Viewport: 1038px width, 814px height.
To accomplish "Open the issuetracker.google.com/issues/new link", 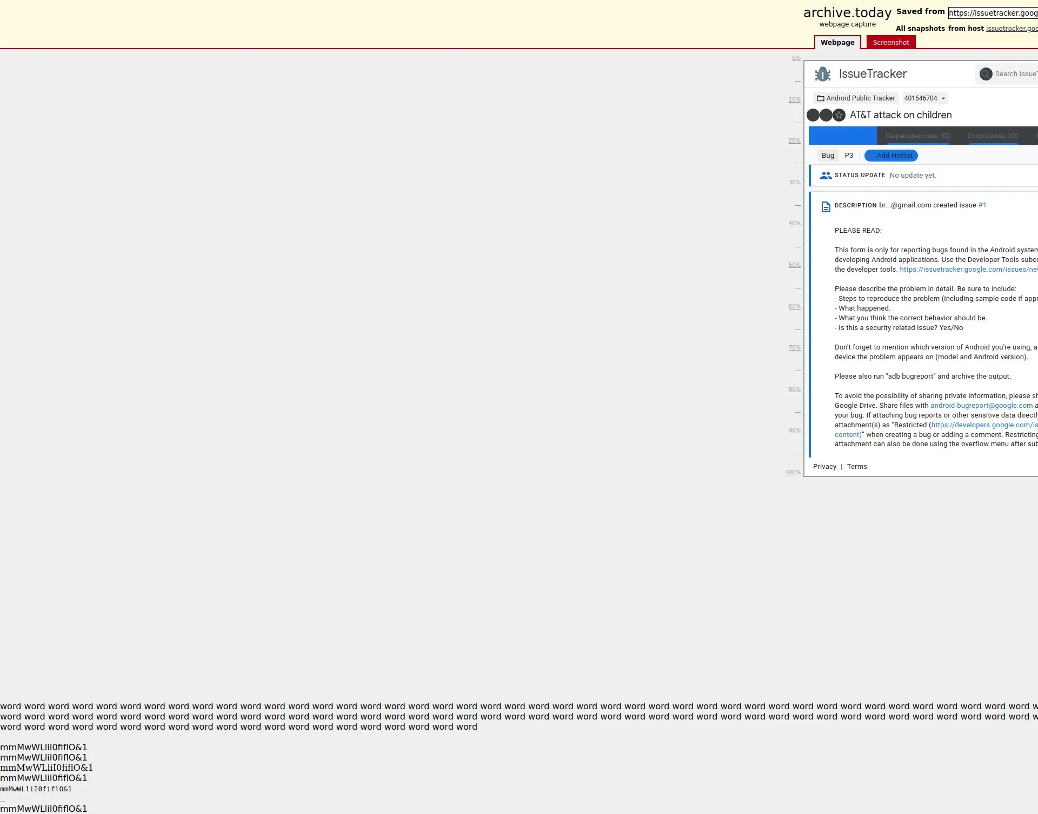I will (969, 270).
